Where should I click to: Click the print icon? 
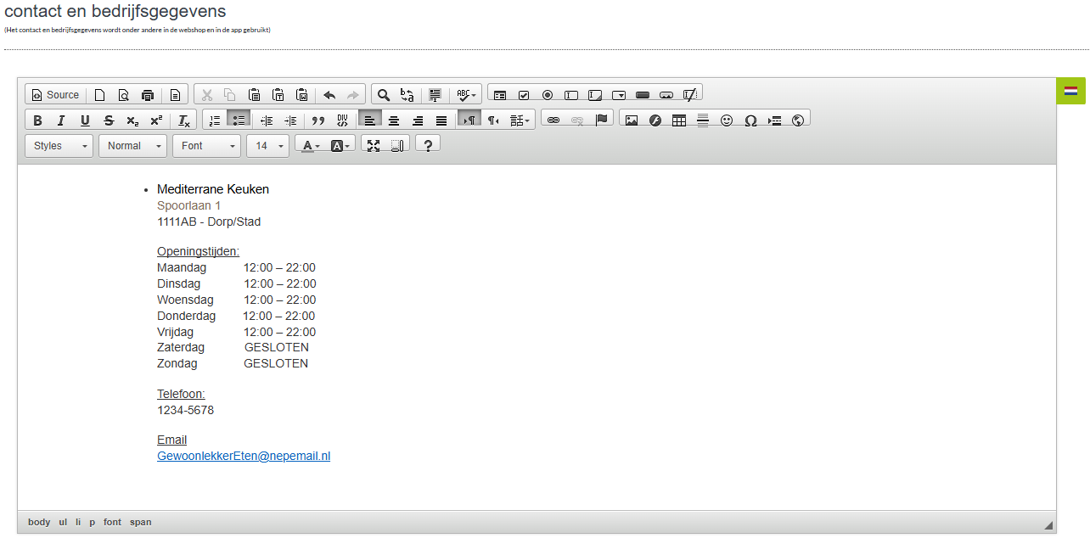tap(148, 95)
